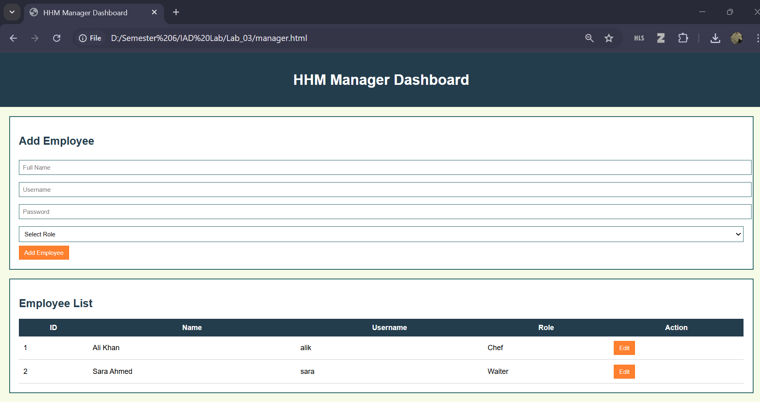The width and height of the screenshot is (760, 402).
Task: Open a new browser tab
Action: coord(176,12)
